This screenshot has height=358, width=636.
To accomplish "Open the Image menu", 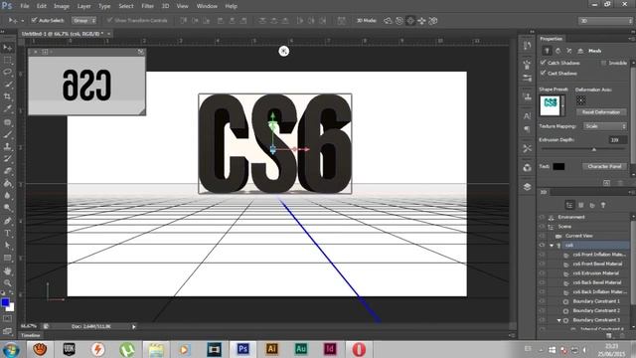I will pos(62,6).
